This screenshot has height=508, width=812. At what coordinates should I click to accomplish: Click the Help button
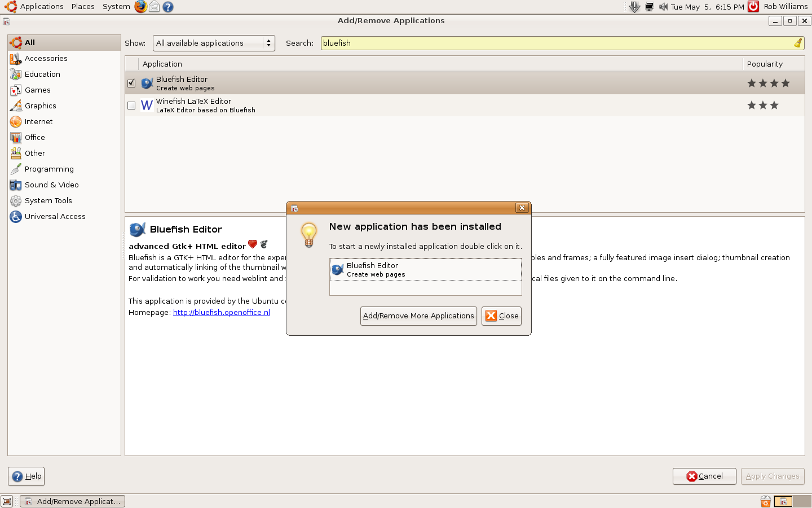coord(26,476)
